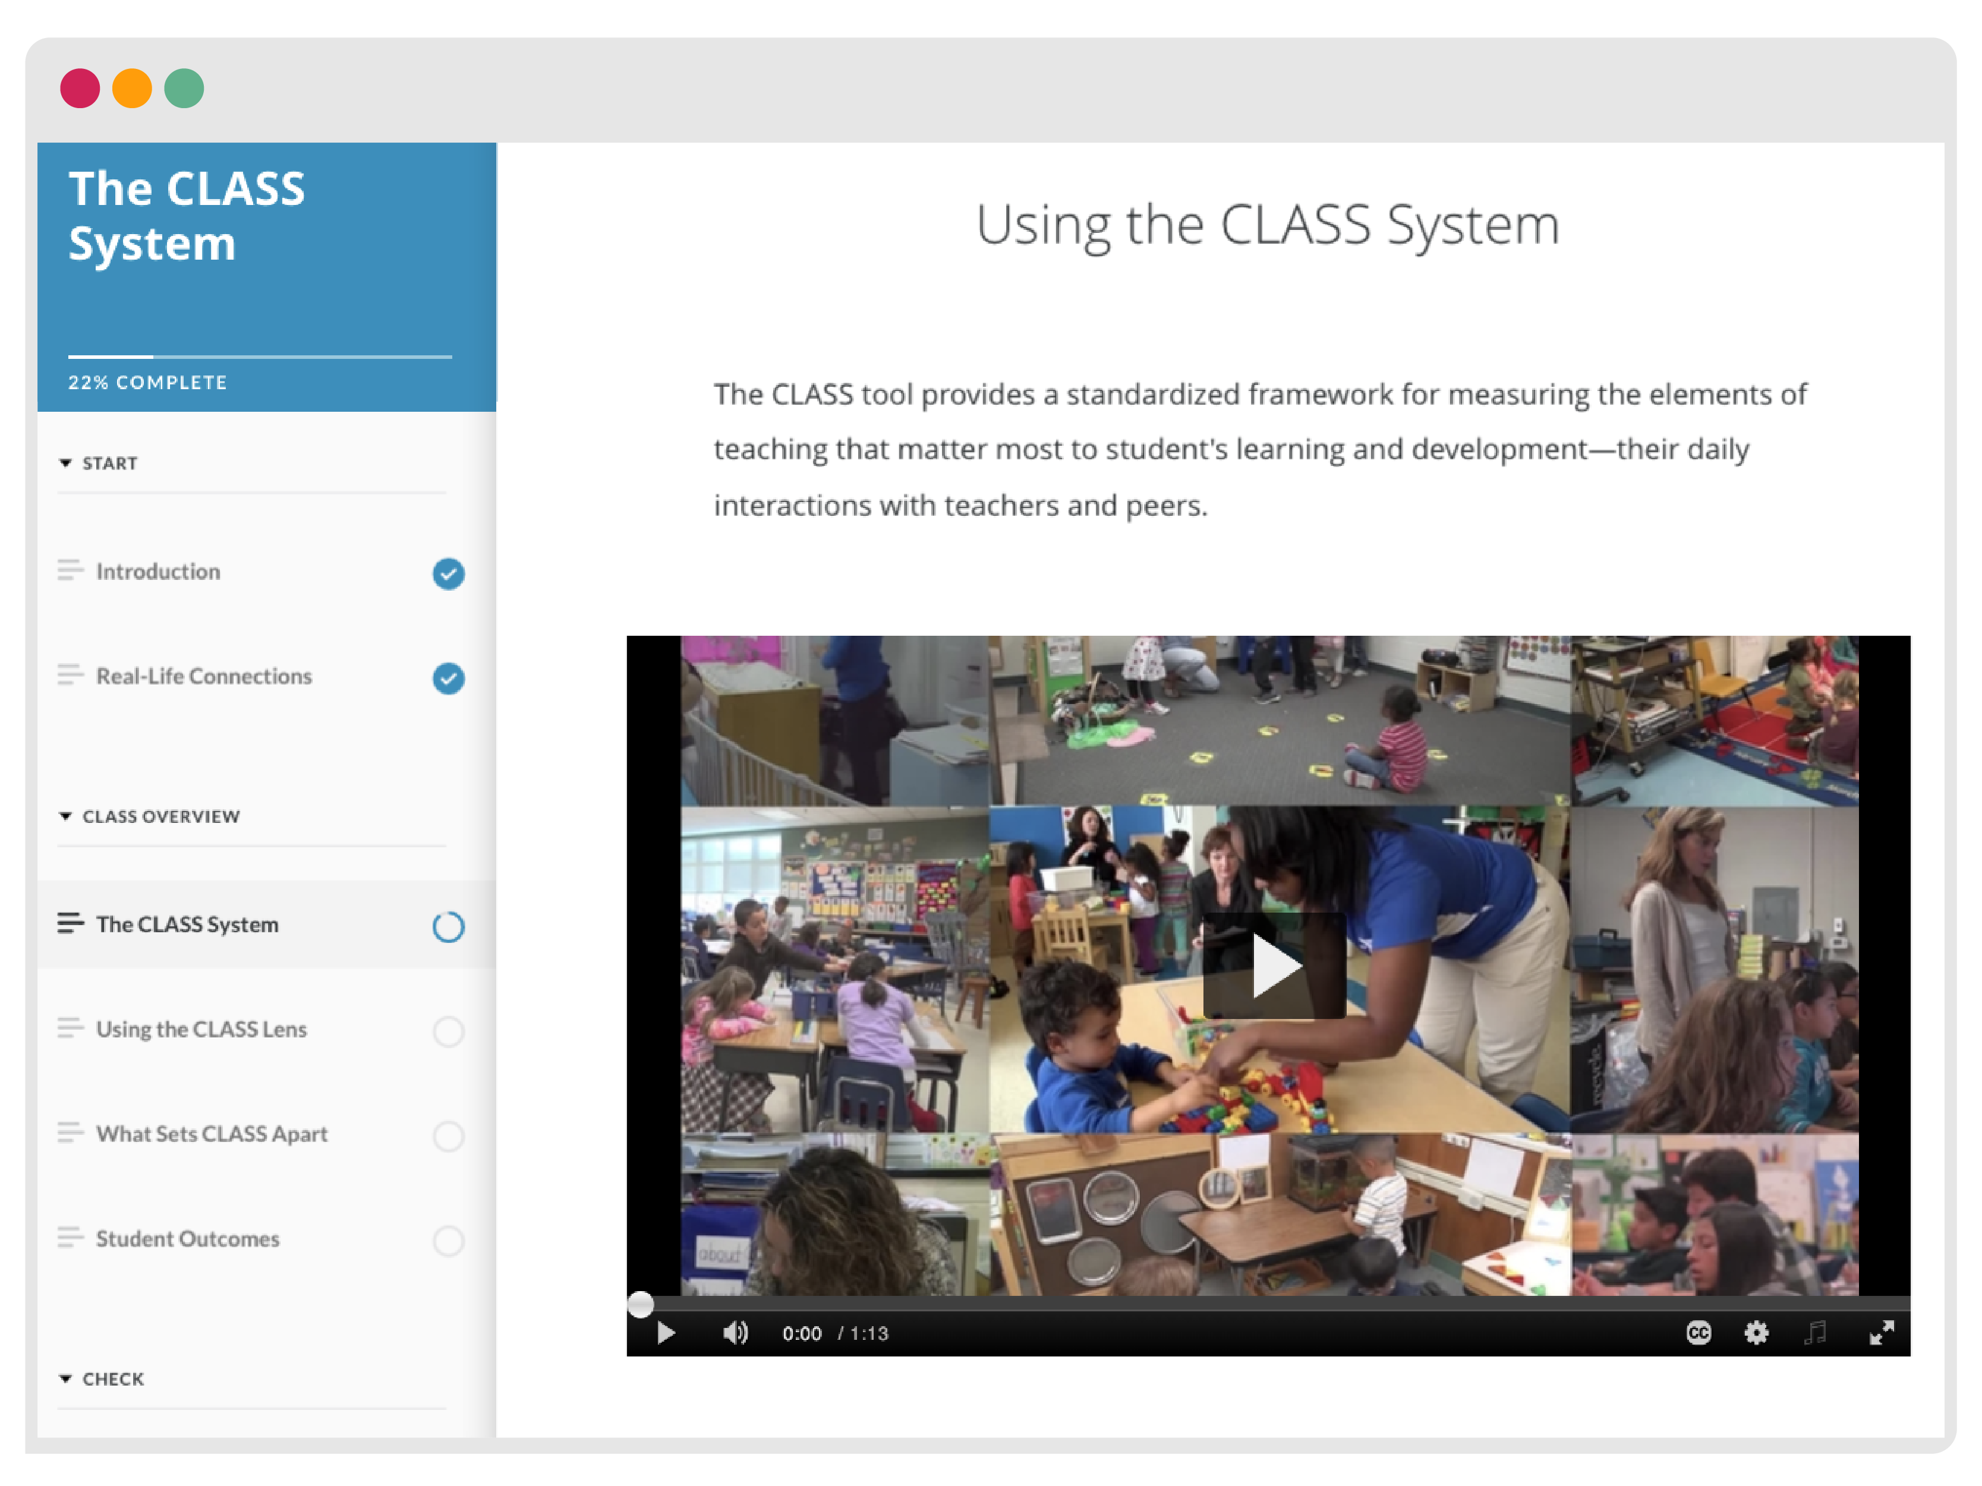Collapse the CHECK section

[65, 1378]
